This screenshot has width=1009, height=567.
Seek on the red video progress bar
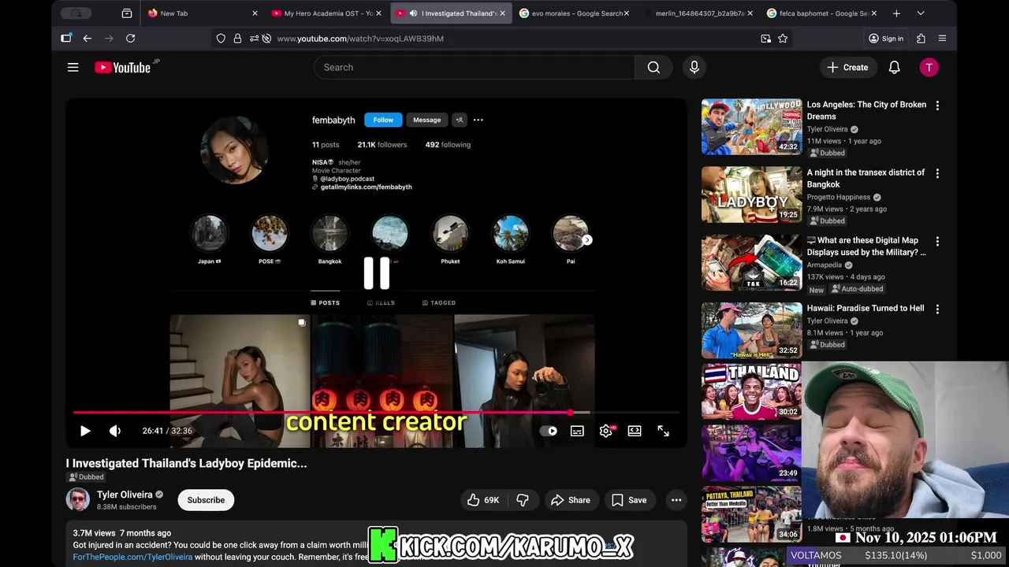[x=376, y=412]
